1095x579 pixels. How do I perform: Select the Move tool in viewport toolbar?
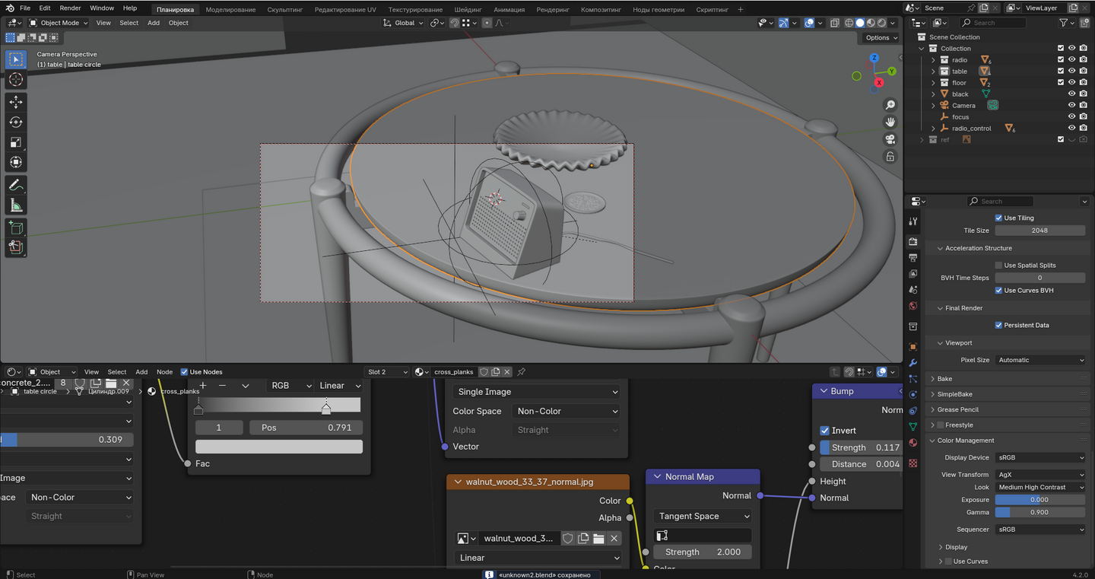coord(15,102)
